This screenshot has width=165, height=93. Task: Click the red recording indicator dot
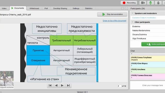[x=124, y=3]
